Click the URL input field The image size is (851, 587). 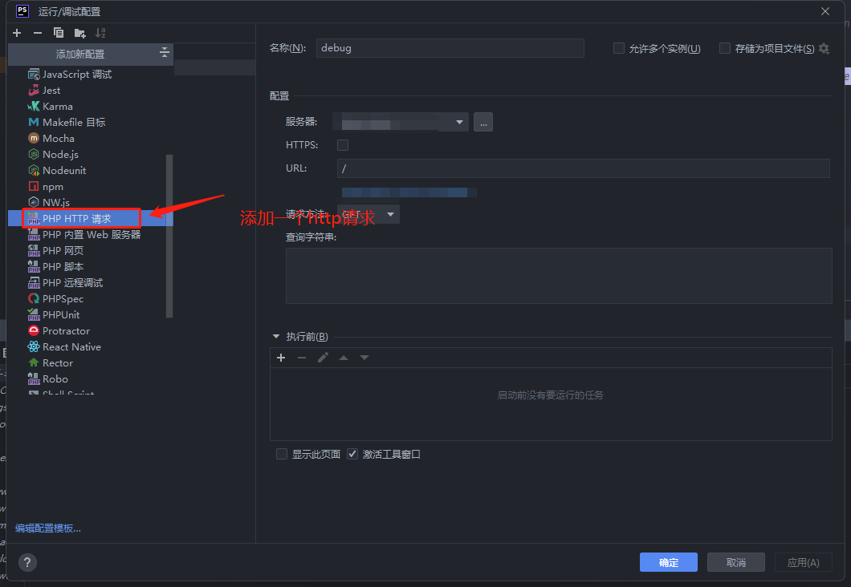pyautogui.click(x=584, y=168)
